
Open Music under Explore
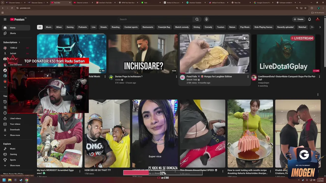click(x=16, y=149)
